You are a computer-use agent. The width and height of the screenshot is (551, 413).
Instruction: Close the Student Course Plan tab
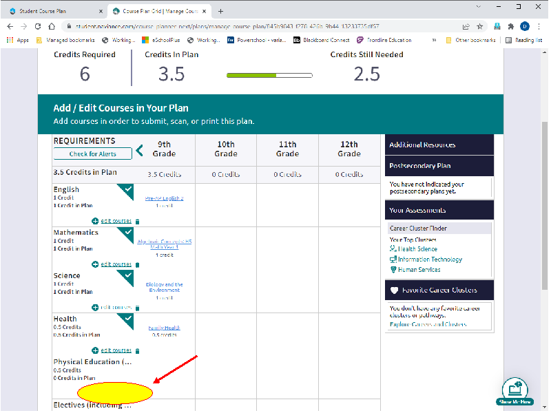(101, 11)
